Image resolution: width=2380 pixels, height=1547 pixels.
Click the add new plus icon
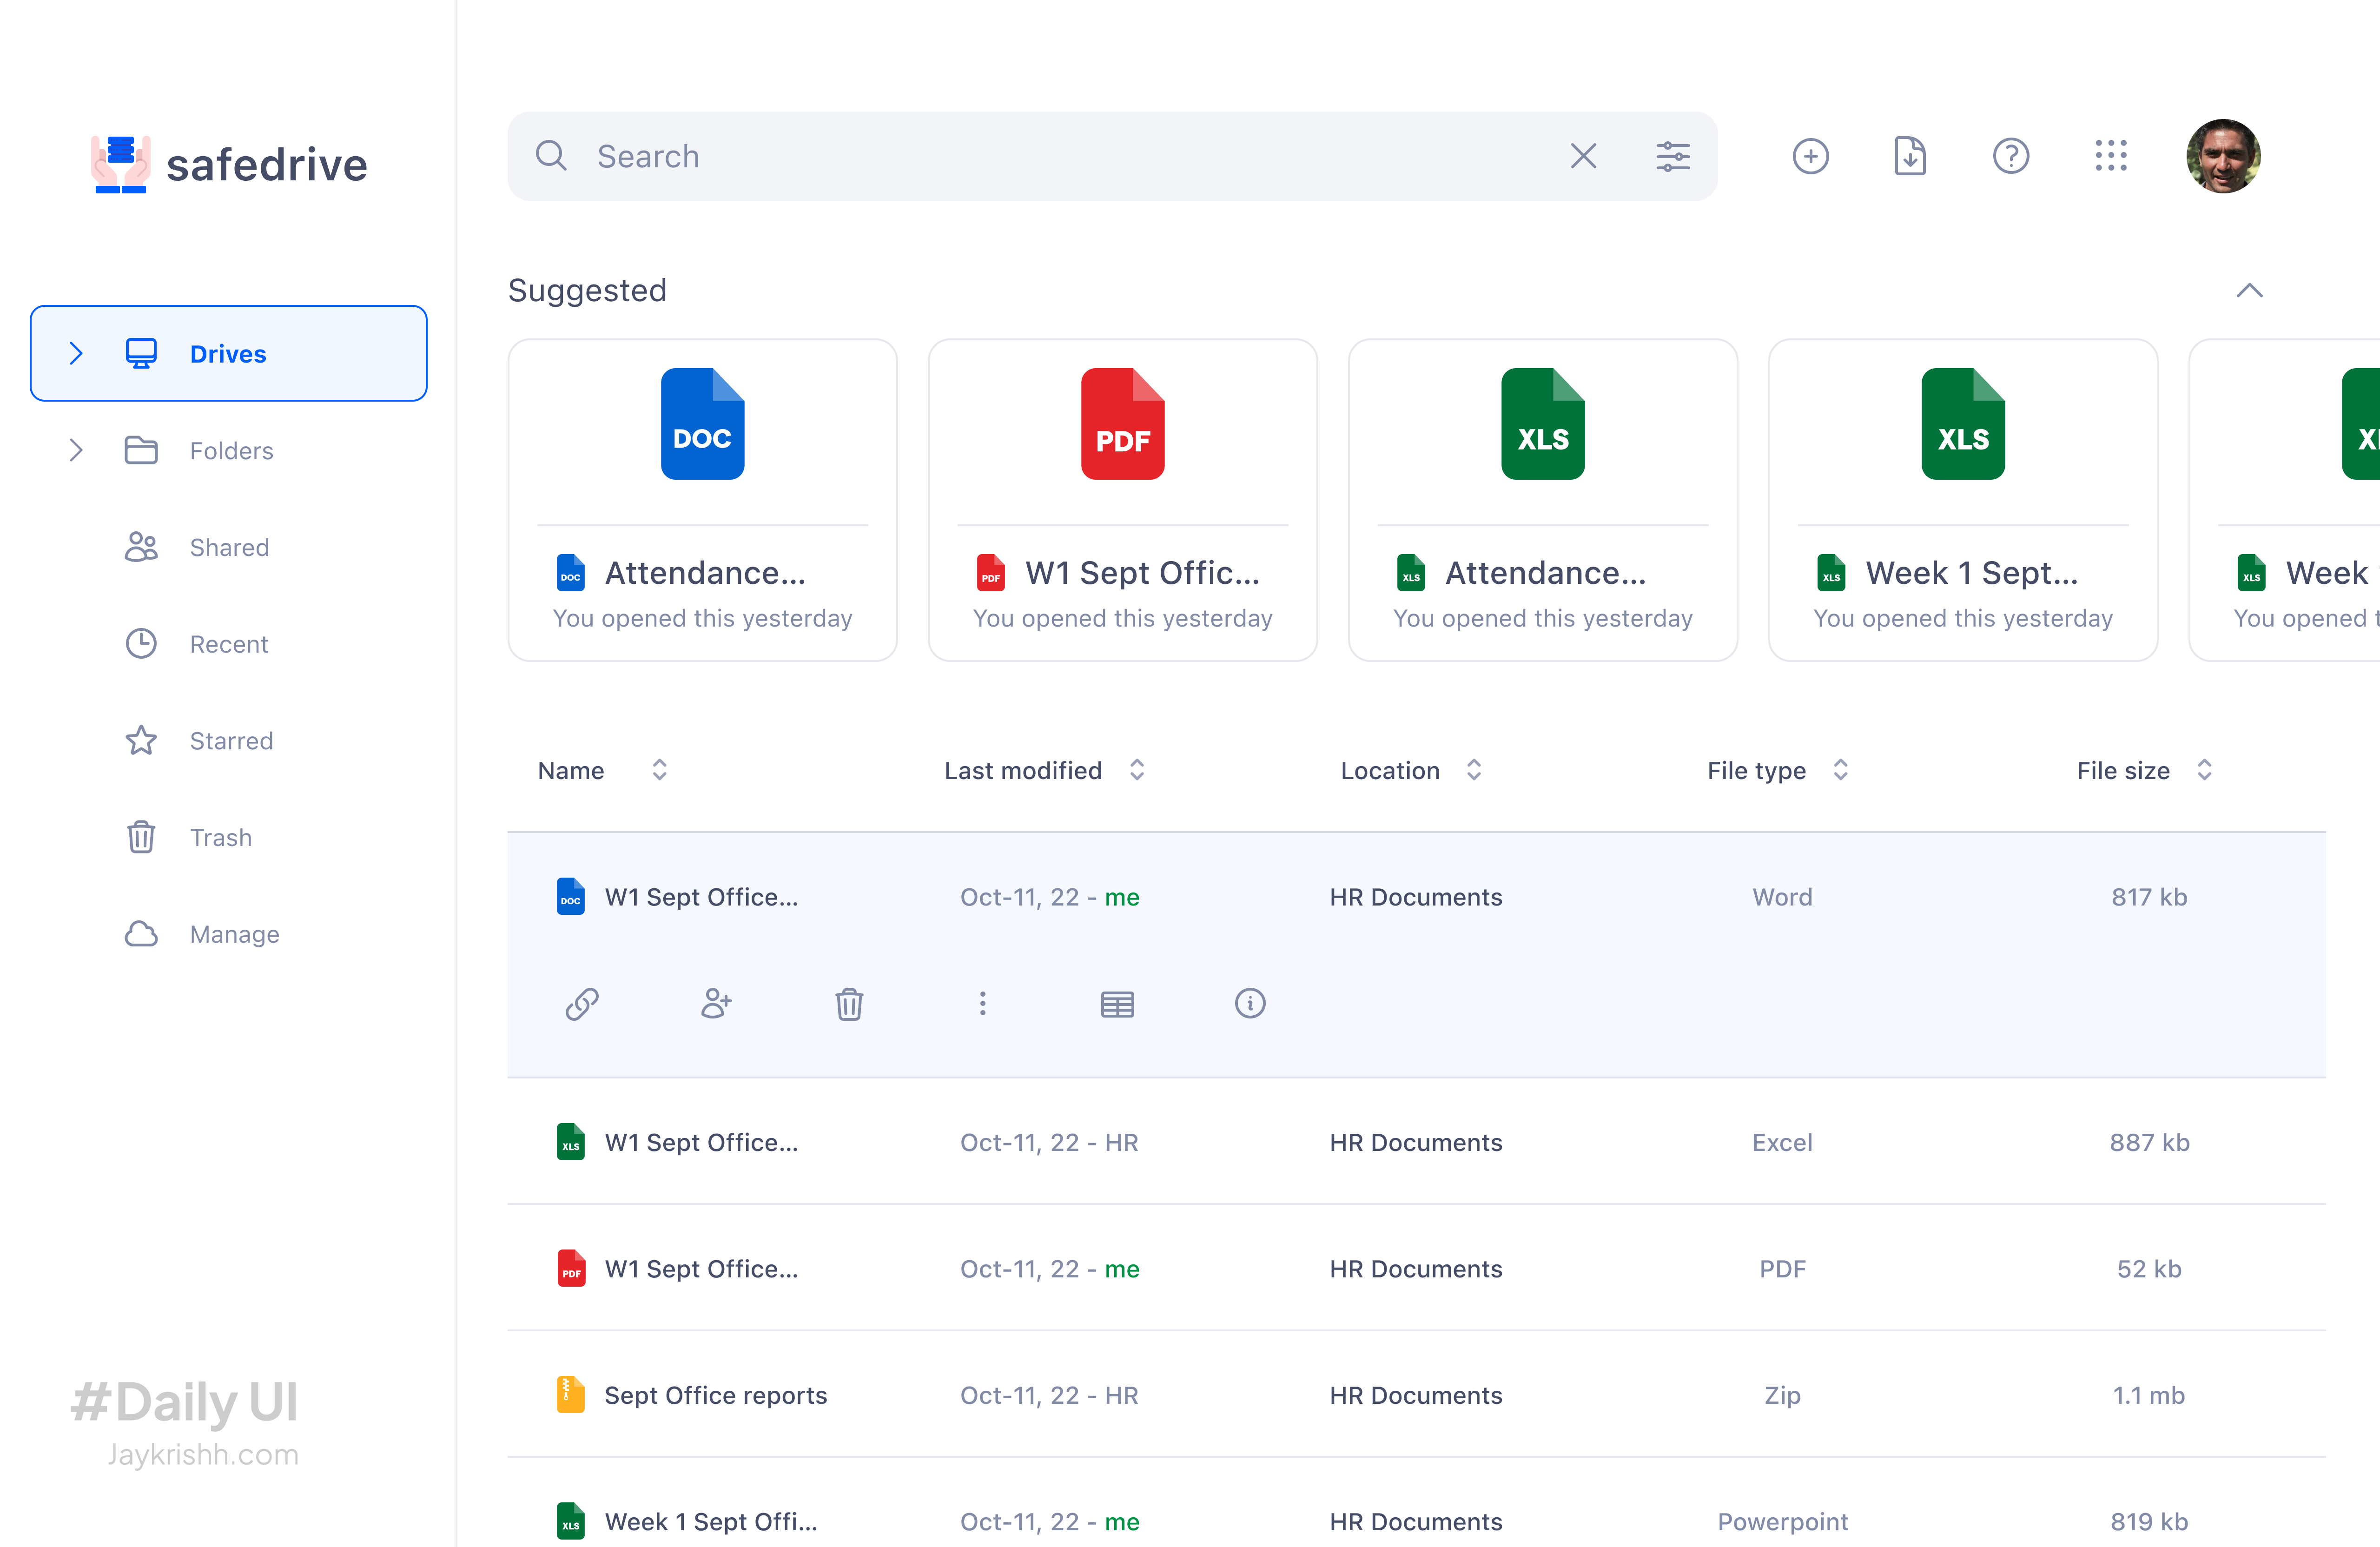pyautogui.click(x=1810, y=156)
